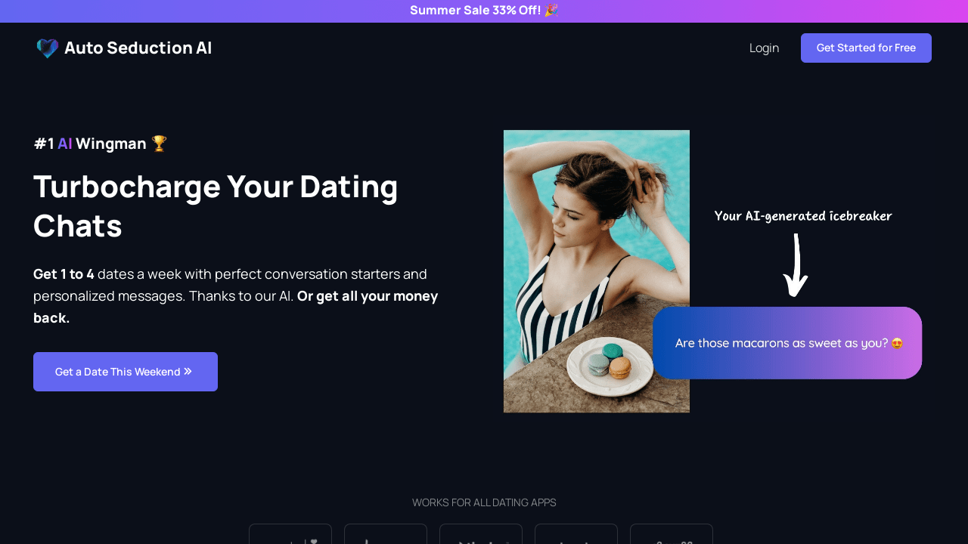Click the macarons icebreaker chat bubble
The image size is (968, 544).
[787, 343]
